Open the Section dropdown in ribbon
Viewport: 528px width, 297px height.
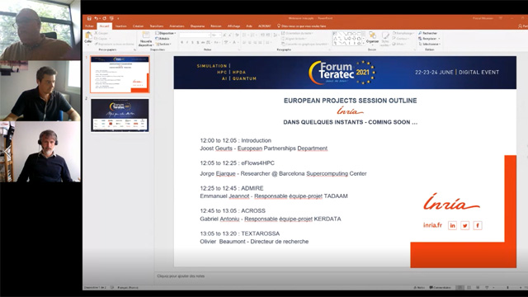tap(163, 44)
